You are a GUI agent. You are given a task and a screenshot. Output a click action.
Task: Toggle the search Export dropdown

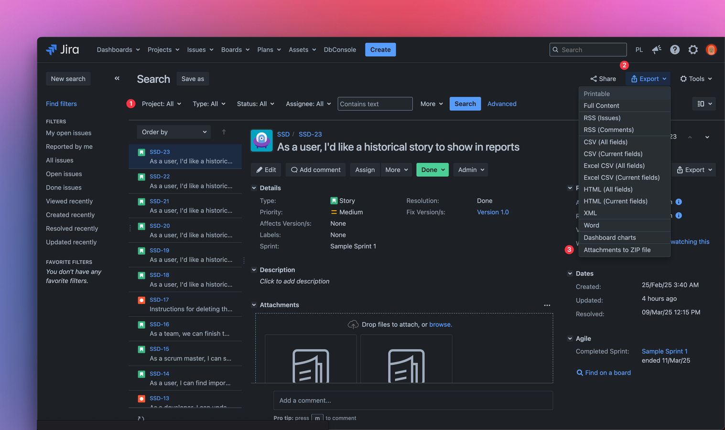[648, 79]
